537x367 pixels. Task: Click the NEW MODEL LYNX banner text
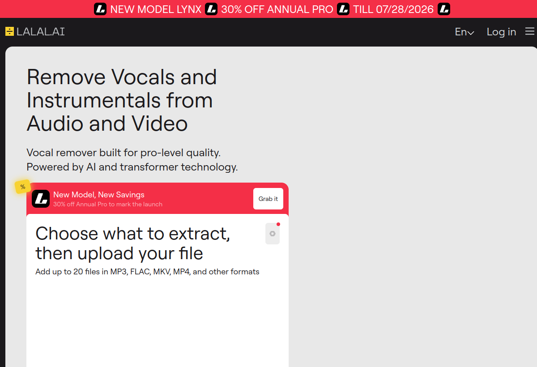(156, 9)
